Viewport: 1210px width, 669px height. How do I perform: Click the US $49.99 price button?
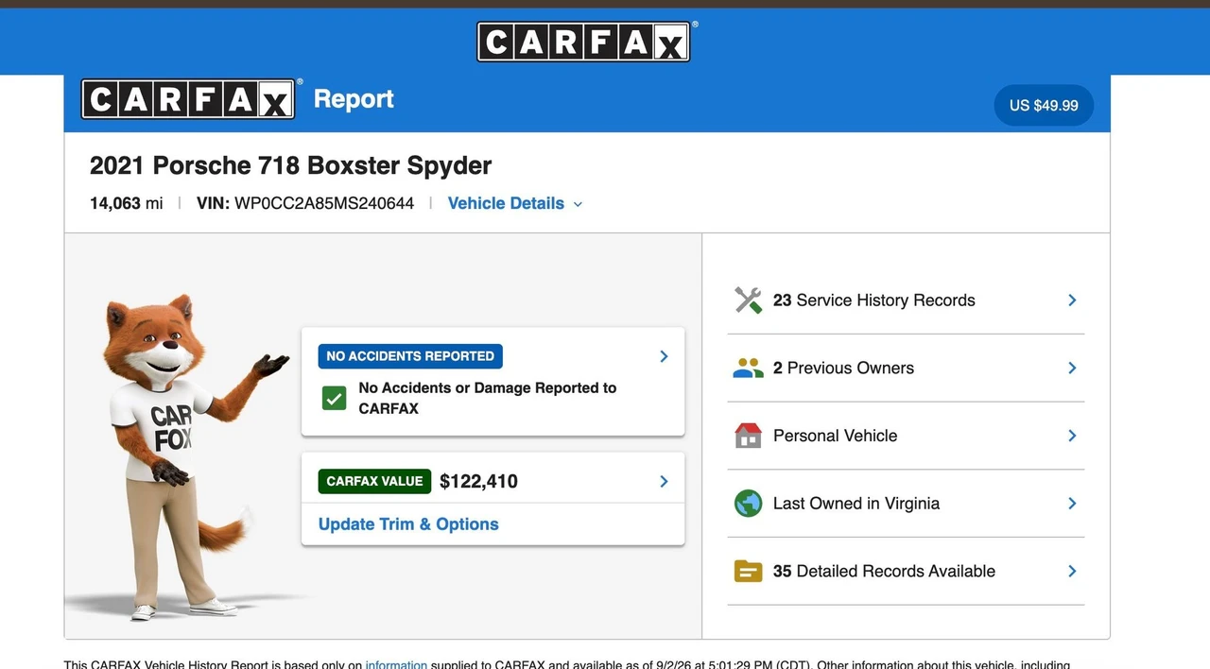click(x=1044, y=105)
